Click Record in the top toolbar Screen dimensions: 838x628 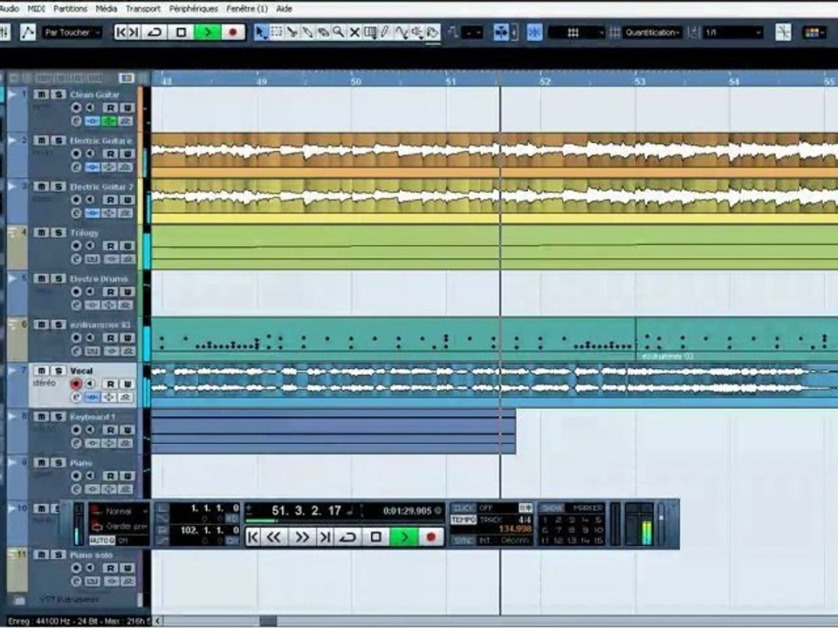click(x=232, y=32)
